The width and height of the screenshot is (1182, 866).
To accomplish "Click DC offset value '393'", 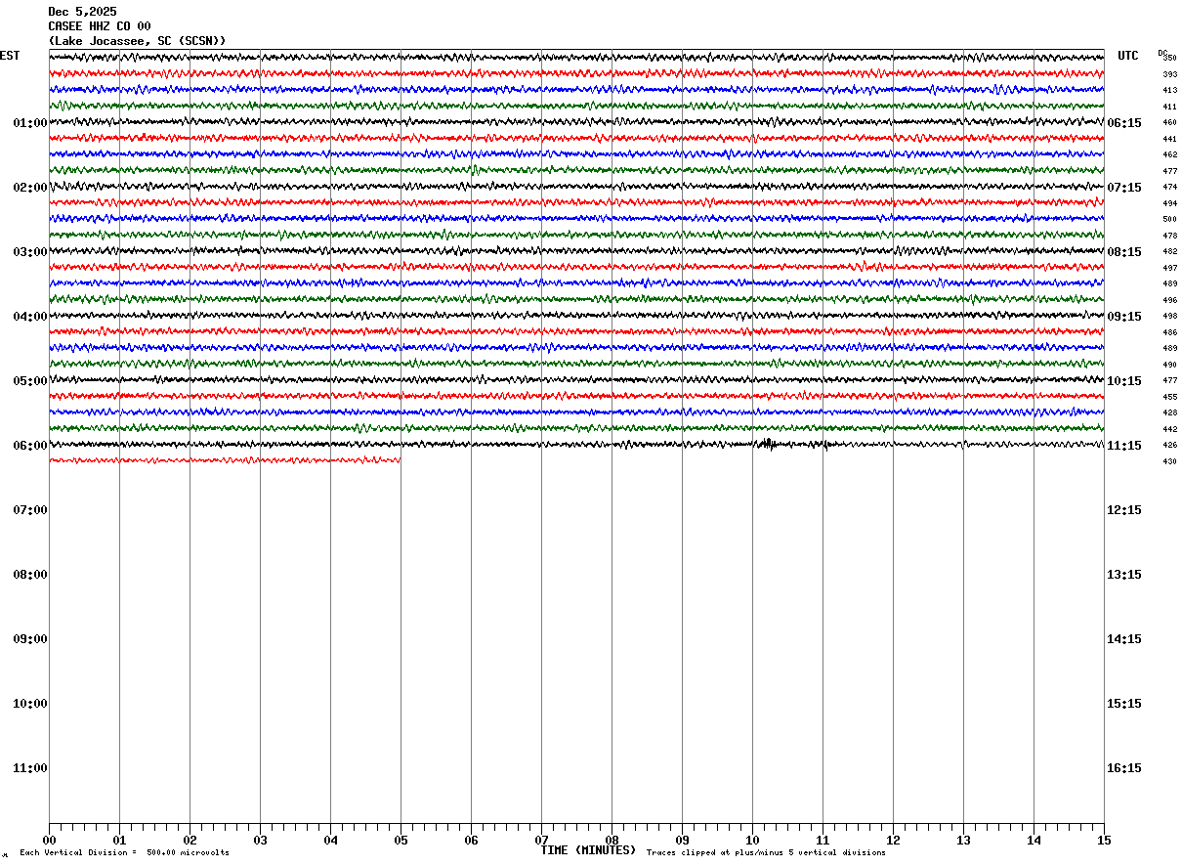I will tap(1169, 74).
